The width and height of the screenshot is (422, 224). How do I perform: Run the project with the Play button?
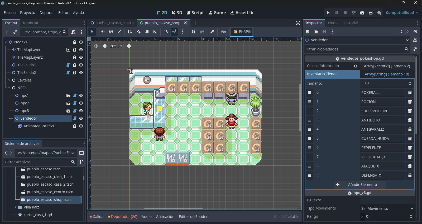[x=328, y=13]
